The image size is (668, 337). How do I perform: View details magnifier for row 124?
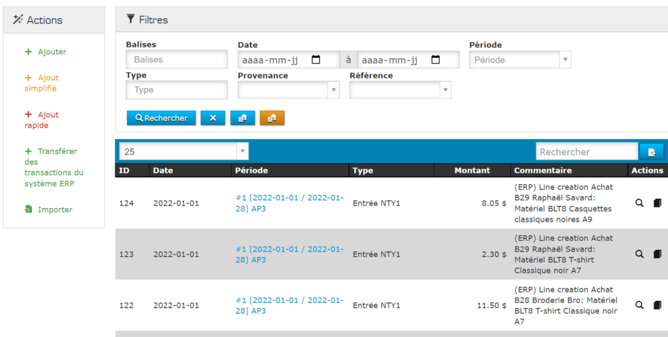coord(639,203)
